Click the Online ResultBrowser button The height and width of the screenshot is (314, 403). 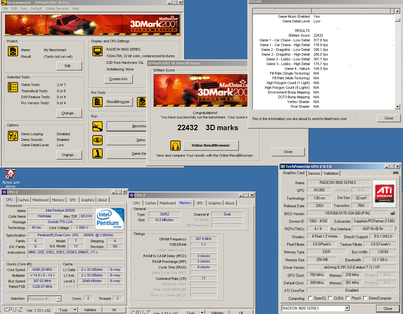[210, 146]
